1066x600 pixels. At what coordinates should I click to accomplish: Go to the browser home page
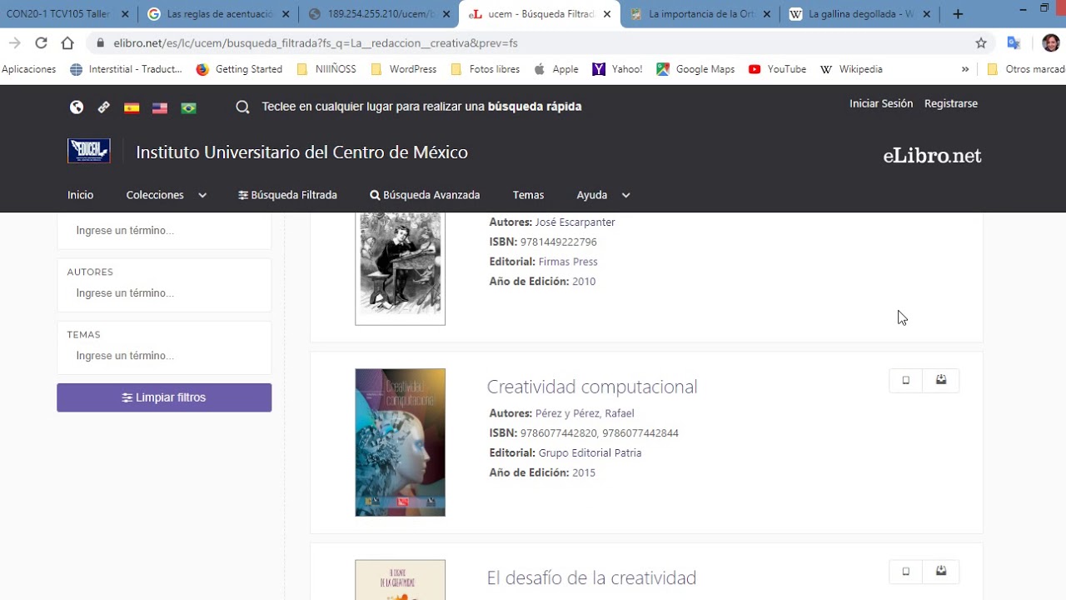[x=67, y=43]
